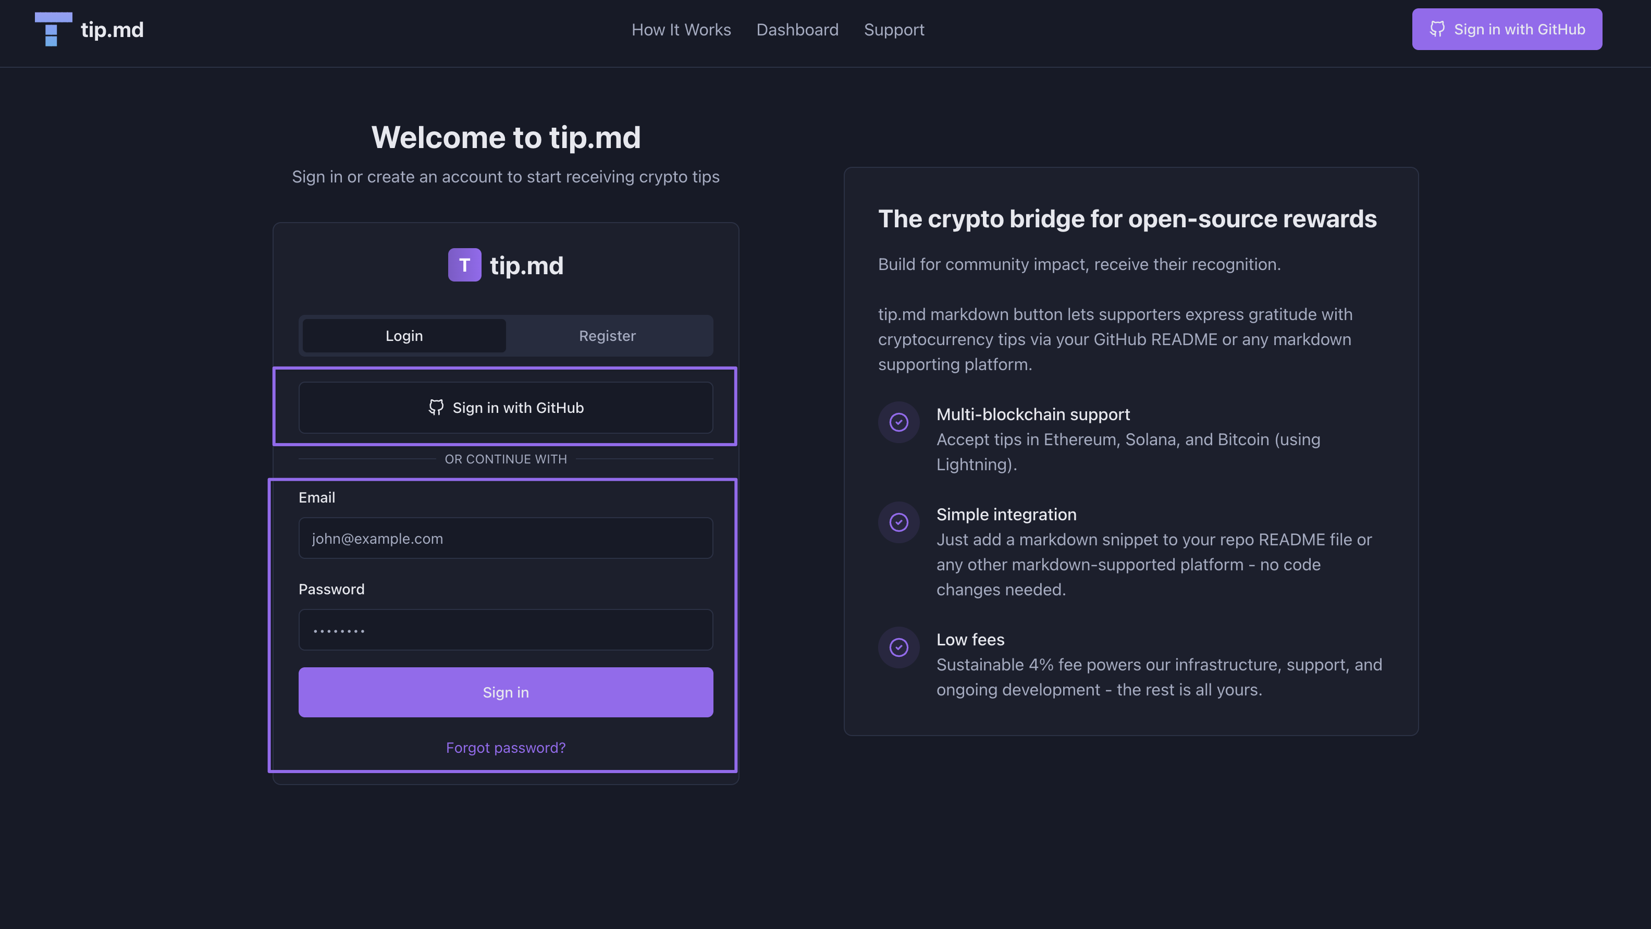Click checkmark icon beside Low fees
Viewport: 1651px width, 929px height.
[x=898, y=647]
